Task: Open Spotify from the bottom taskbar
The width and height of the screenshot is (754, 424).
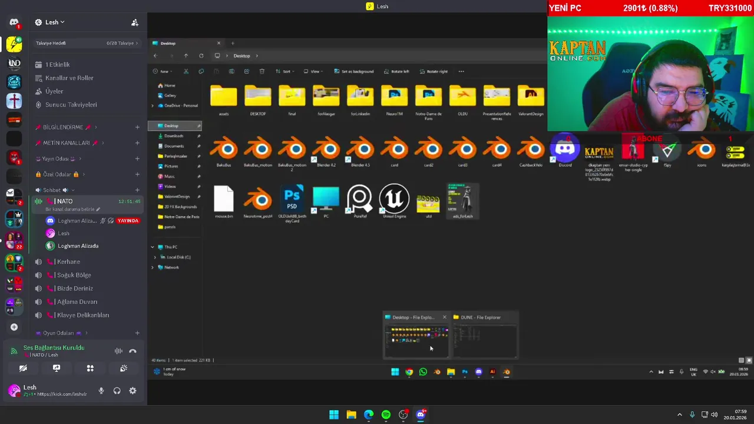Action: tap(386, 415)
